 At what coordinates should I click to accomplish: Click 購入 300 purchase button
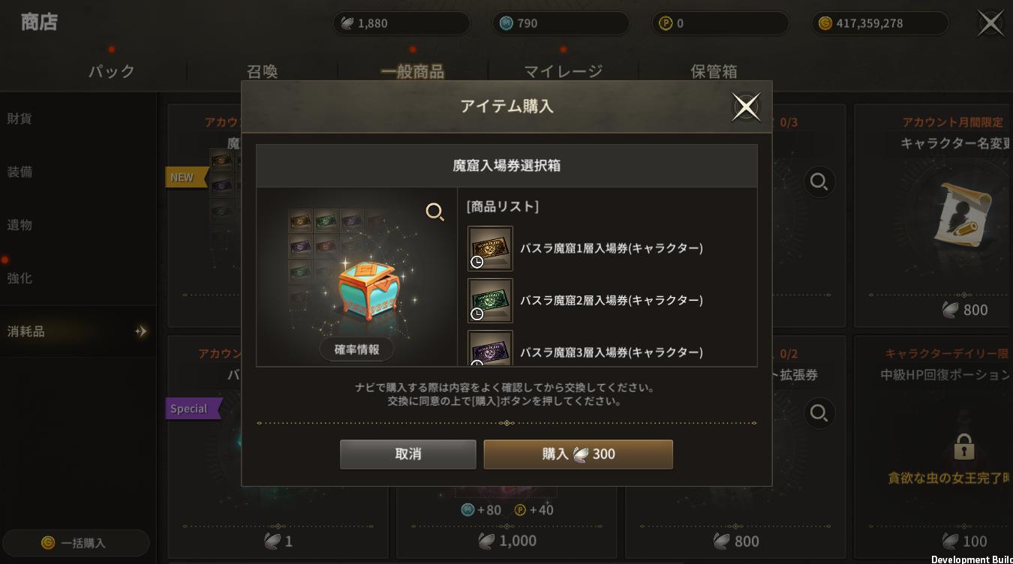(578, 454)
